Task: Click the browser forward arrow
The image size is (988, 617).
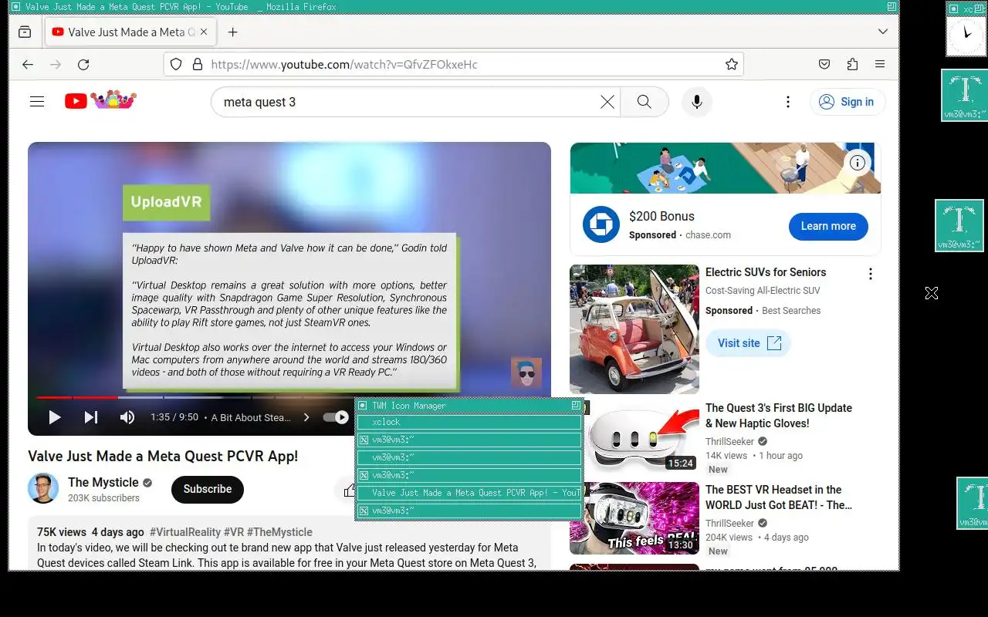Action: 56,64
